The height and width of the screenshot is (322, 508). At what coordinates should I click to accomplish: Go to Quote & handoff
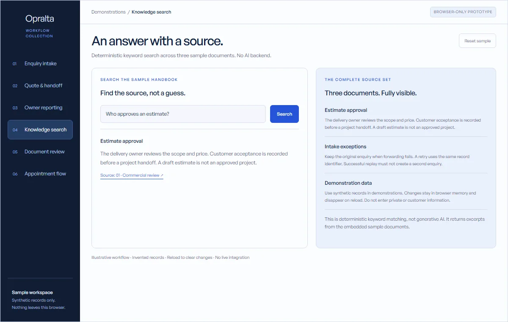(x=40, y=86)
